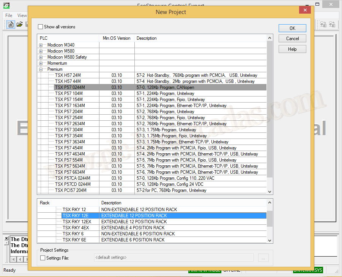Open the View menu
342x277 pixels.
(22, 16)
